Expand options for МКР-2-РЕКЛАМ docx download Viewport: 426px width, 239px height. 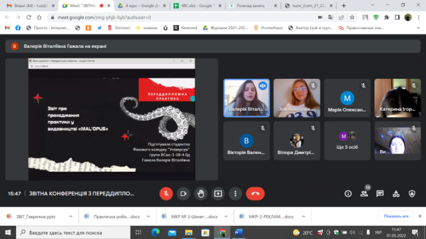point(304,216)
